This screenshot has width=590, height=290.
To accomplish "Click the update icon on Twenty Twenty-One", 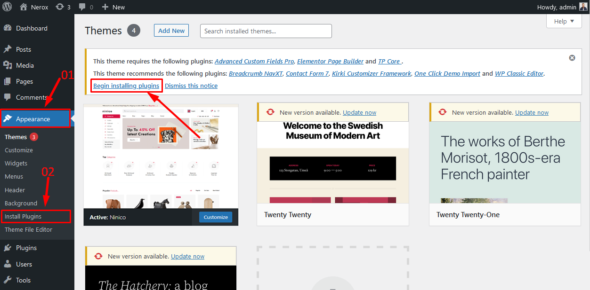I will [442, 112].
